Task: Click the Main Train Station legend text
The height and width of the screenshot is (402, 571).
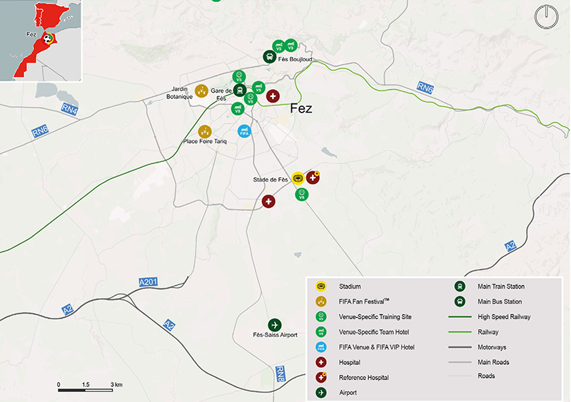Action: pyautogui.click(x=501, y=287)
